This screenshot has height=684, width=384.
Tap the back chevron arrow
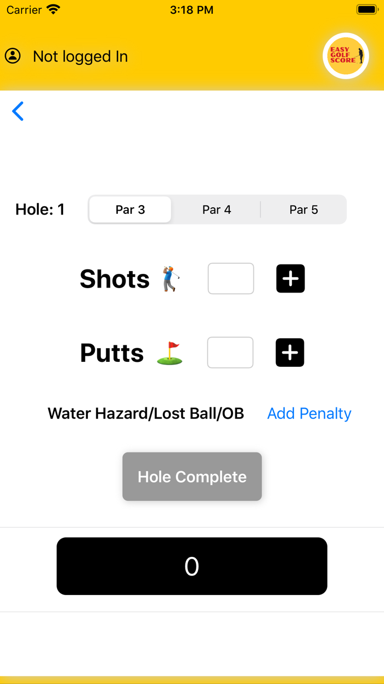[x=18, y=111]
